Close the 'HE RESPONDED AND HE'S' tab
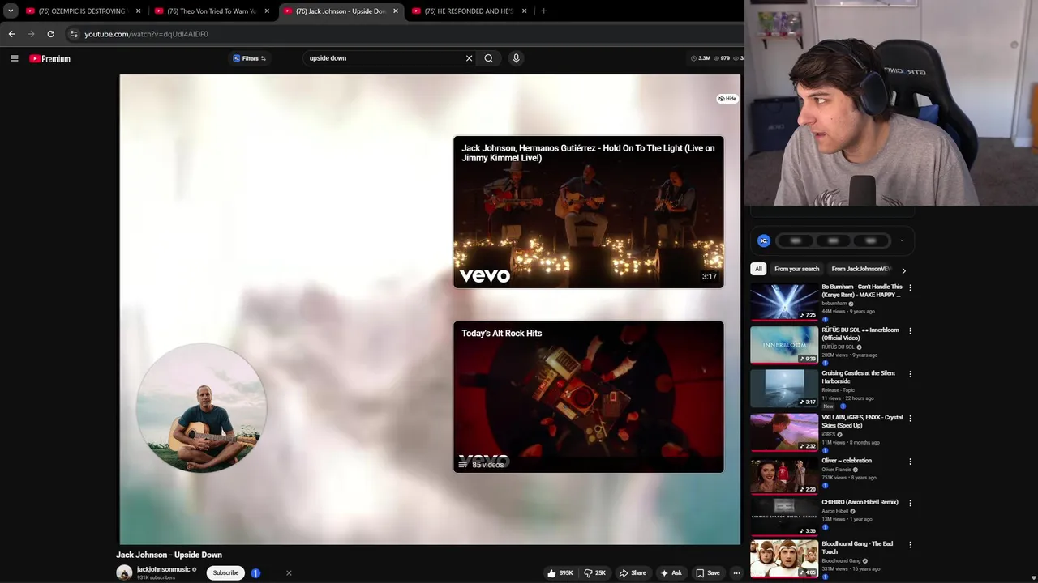Image resolution: width=1038 pixels, height=583 pixels. 524,11
